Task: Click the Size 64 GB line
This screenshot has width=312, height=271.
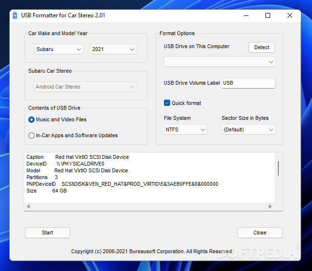Action: [47, 191]
